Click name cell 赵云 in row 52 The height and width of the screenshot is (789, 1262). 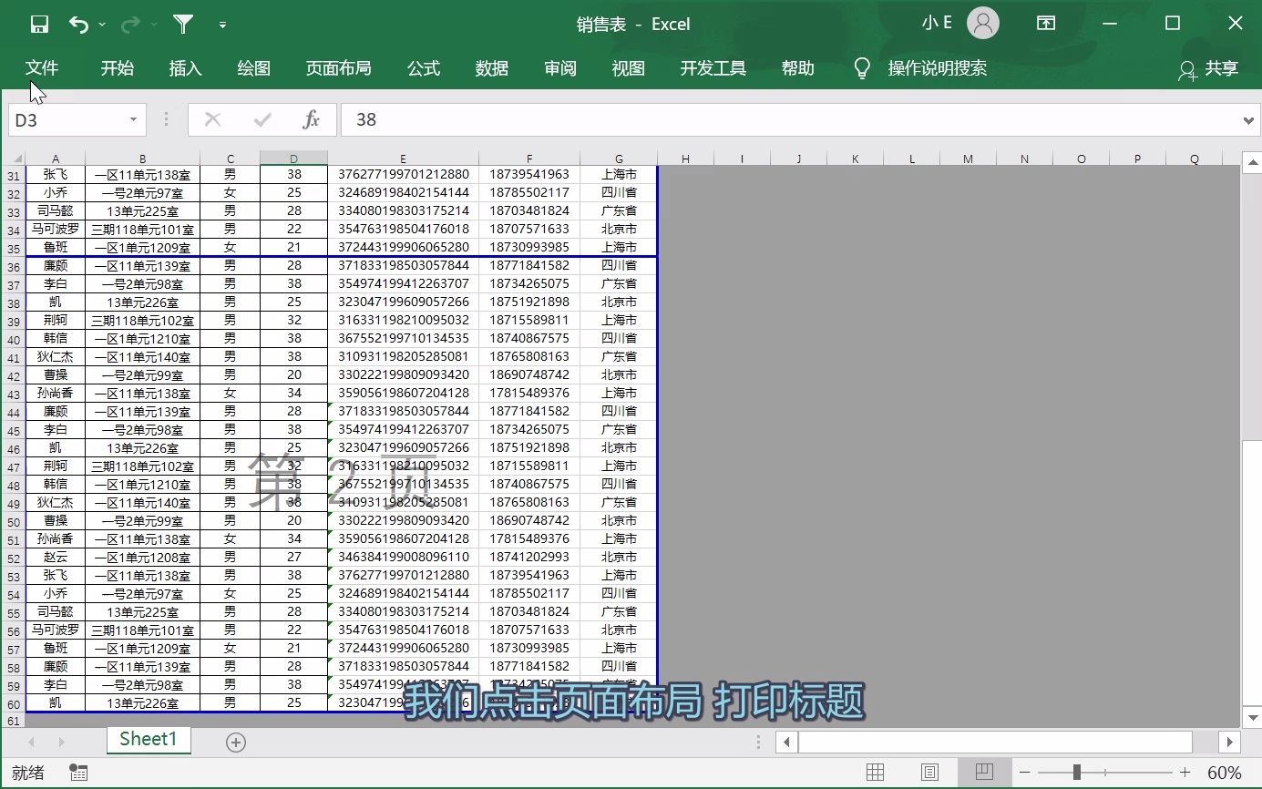56,557
